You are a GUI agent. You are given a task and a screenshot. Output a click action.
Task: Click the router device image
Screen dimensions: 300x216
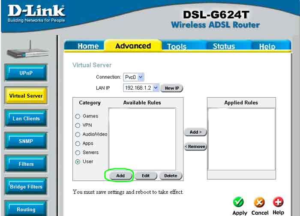(28, 50)
